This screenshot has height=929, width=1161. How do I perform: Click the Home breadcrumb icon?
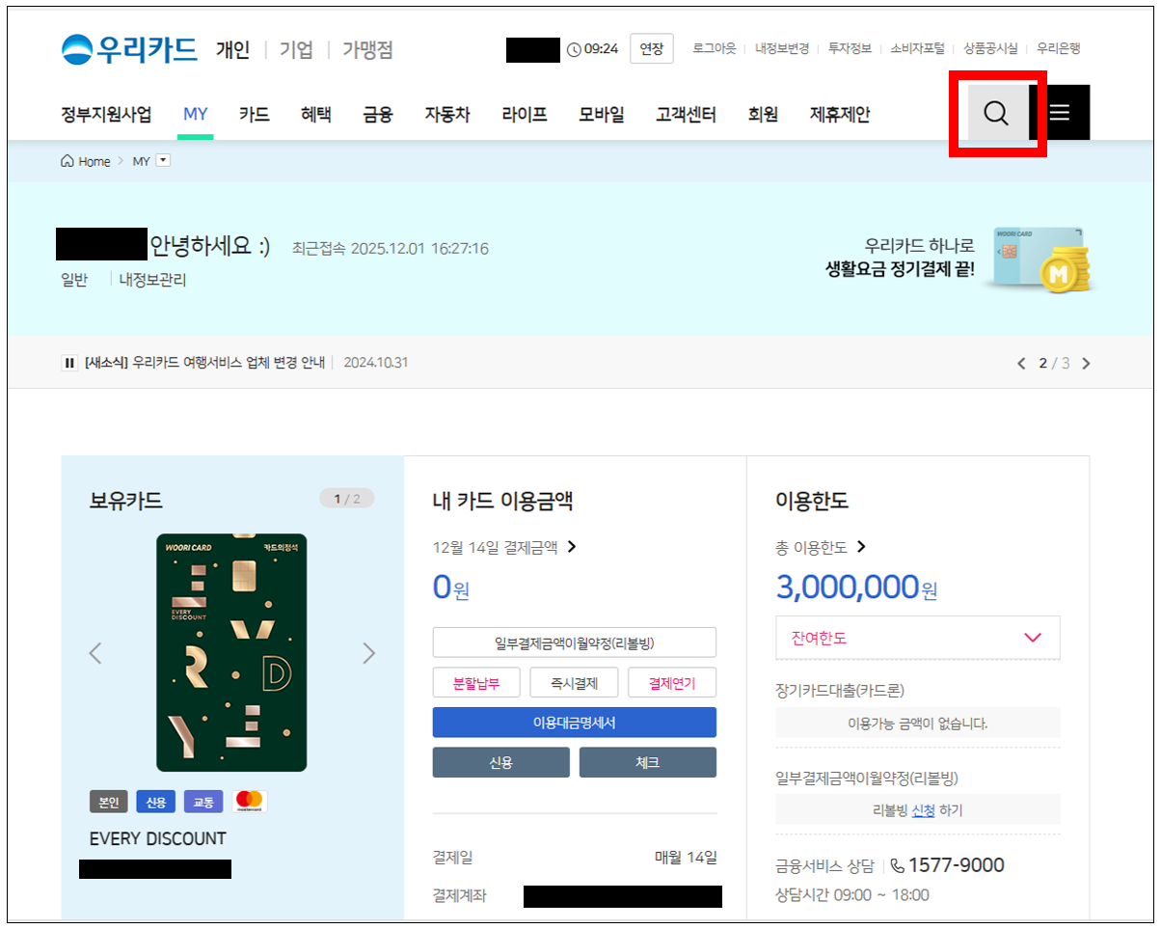(x=67, y=161)
